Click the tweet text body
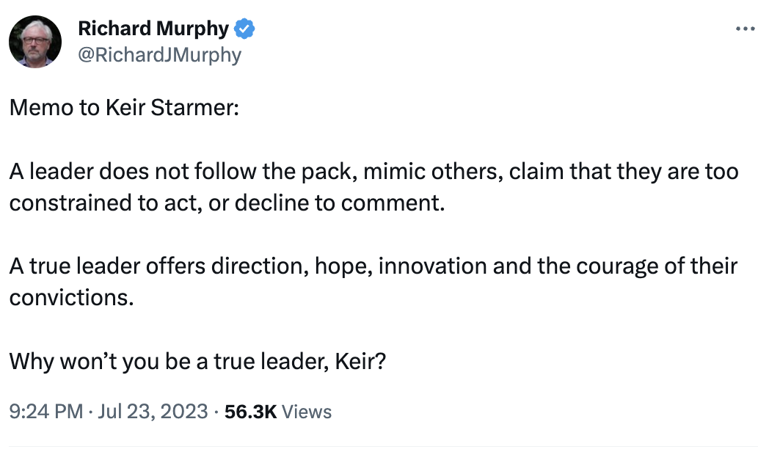 (x=294, y=186)
